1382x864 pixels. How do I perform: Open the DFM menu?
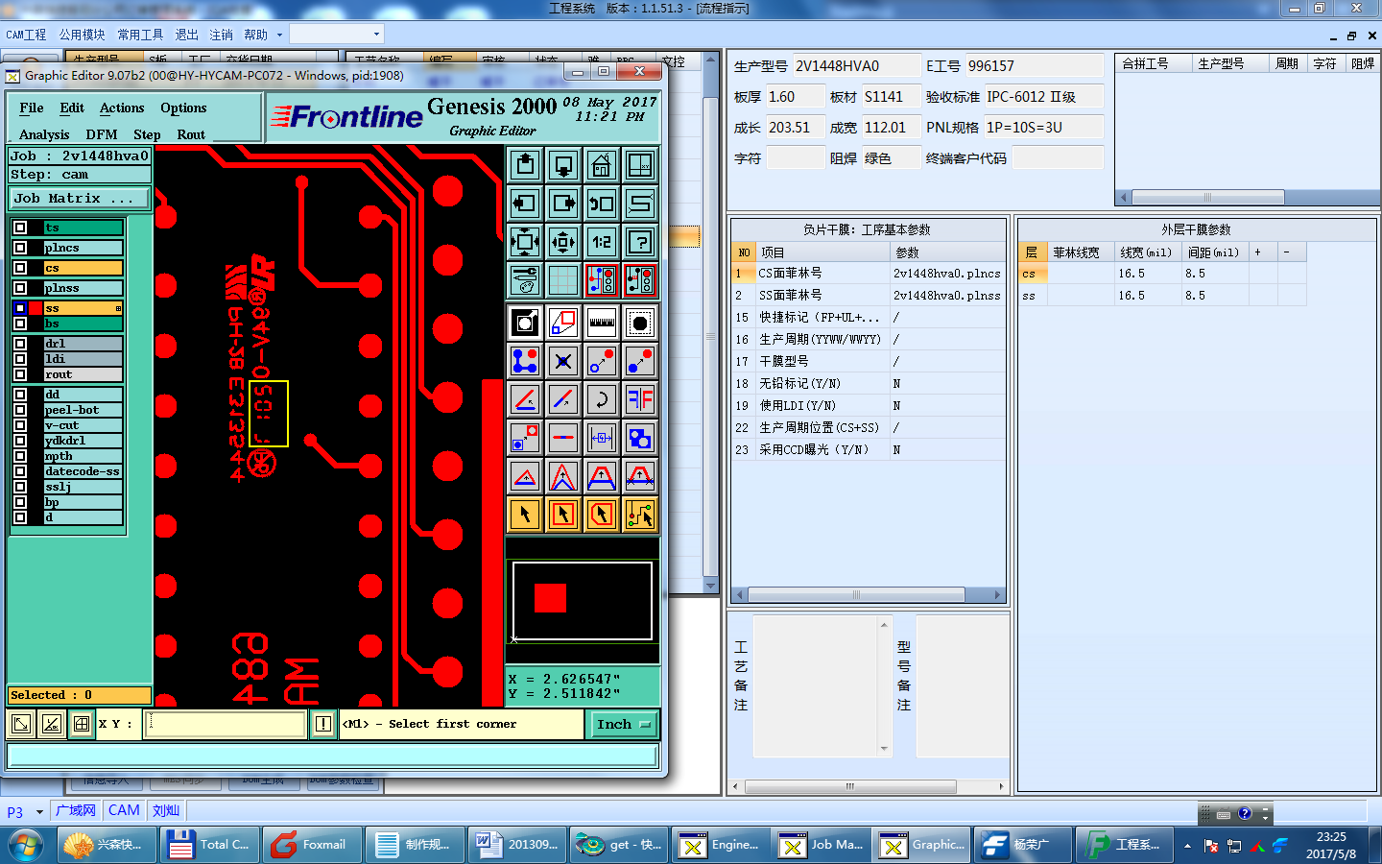coord(102,134)
